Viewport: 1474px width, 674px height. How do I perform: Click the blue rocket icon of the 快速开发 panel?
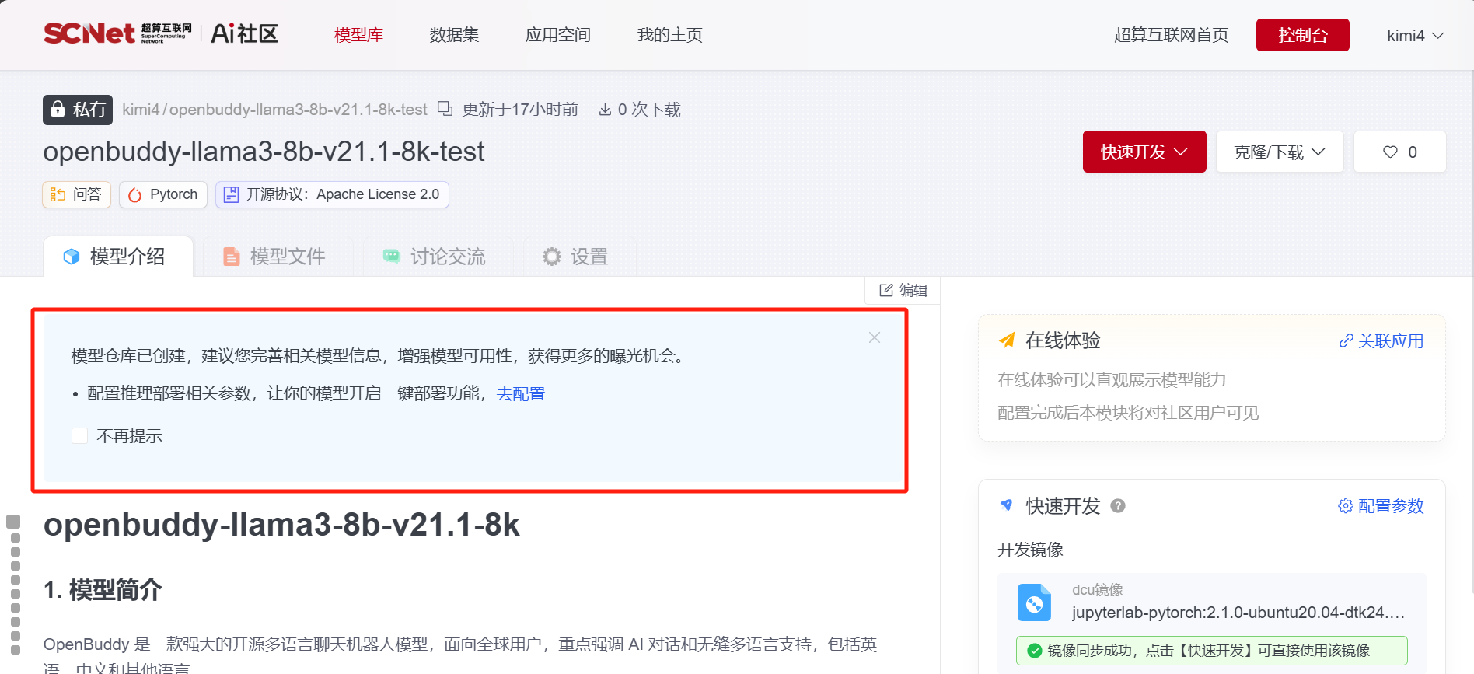click(1007, 505)
